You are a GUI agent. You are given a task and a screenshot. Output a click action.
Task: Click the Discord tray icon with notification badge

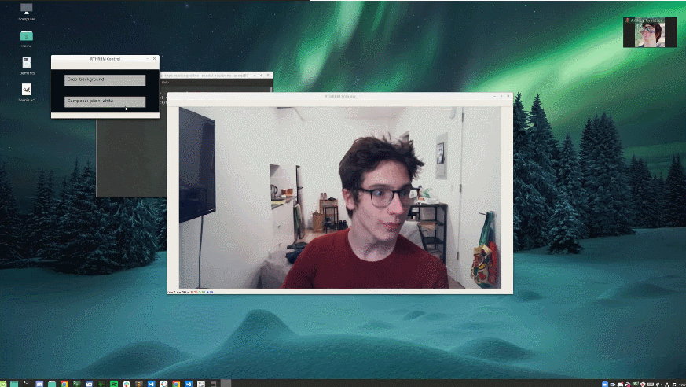[x=620, y=384]
